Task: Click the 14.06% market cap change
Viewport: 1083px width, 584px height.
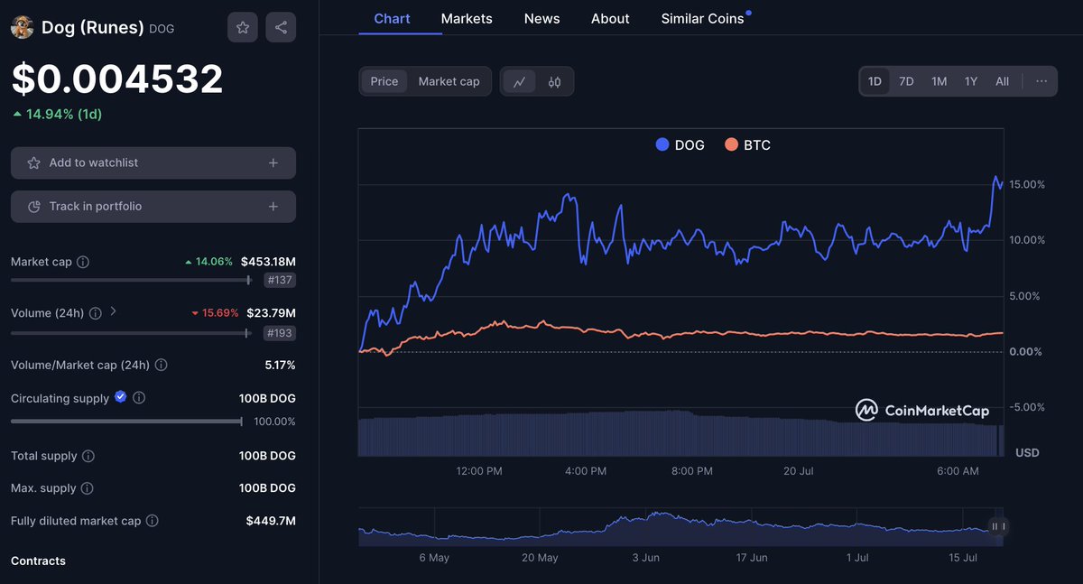Action: pos(209,262)
